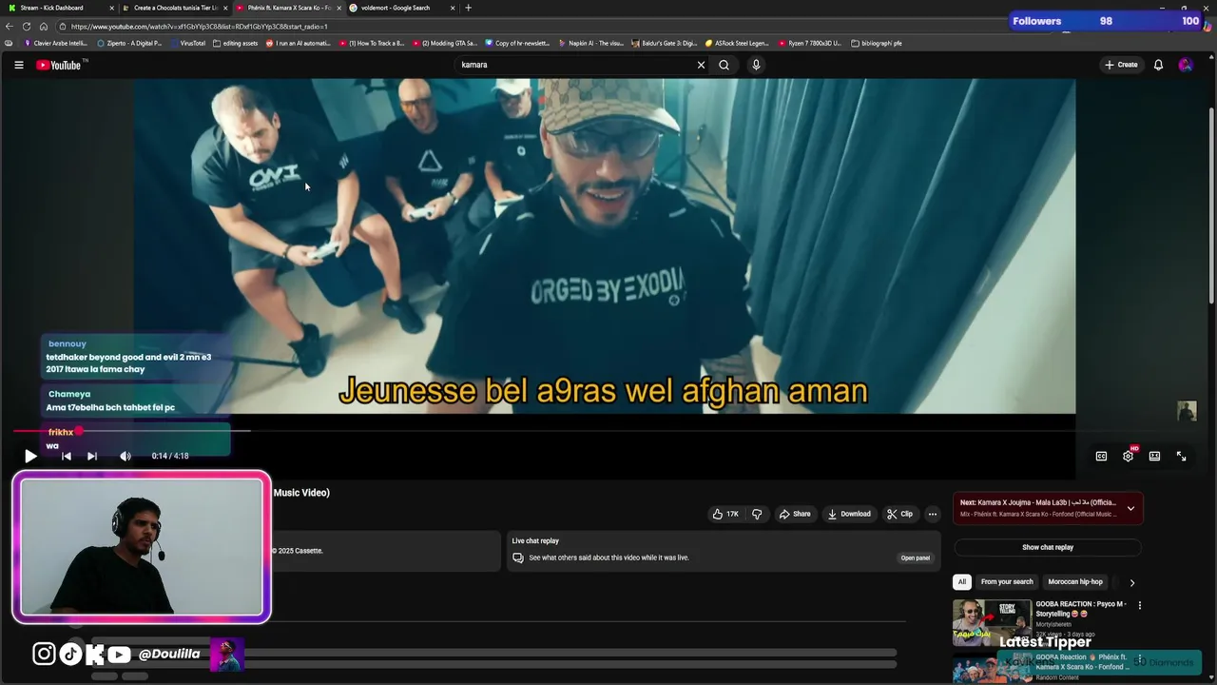Open I run an AI automati... bookmark

point(299,43)
